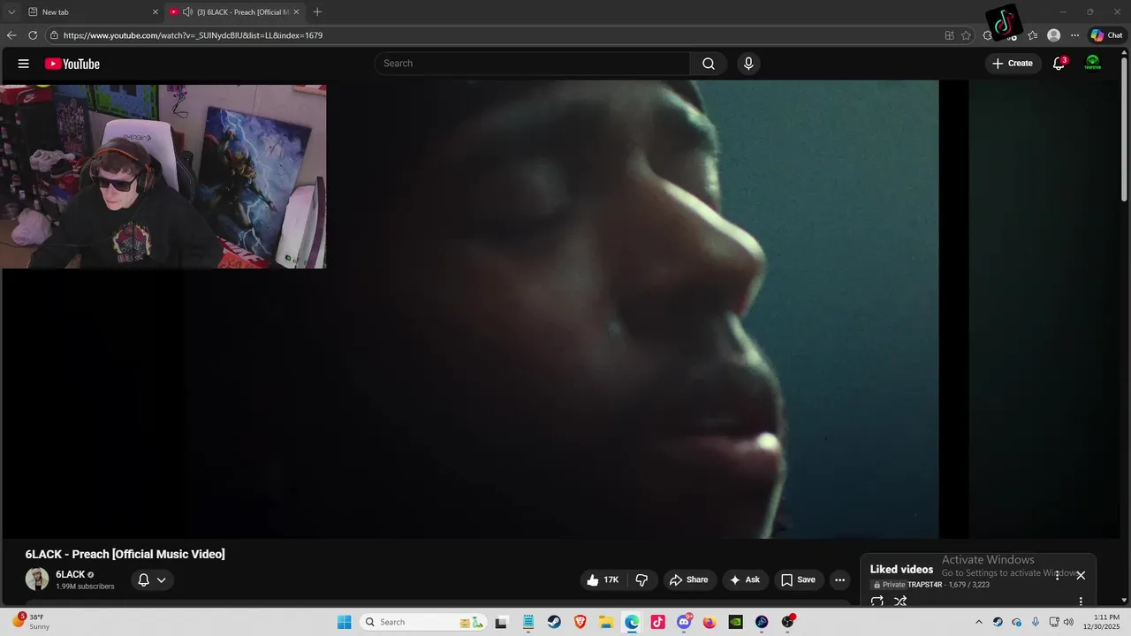
Task: Open the Edge app-available icon in address bar
Action: pyautogui.click(x=949, y=35)
